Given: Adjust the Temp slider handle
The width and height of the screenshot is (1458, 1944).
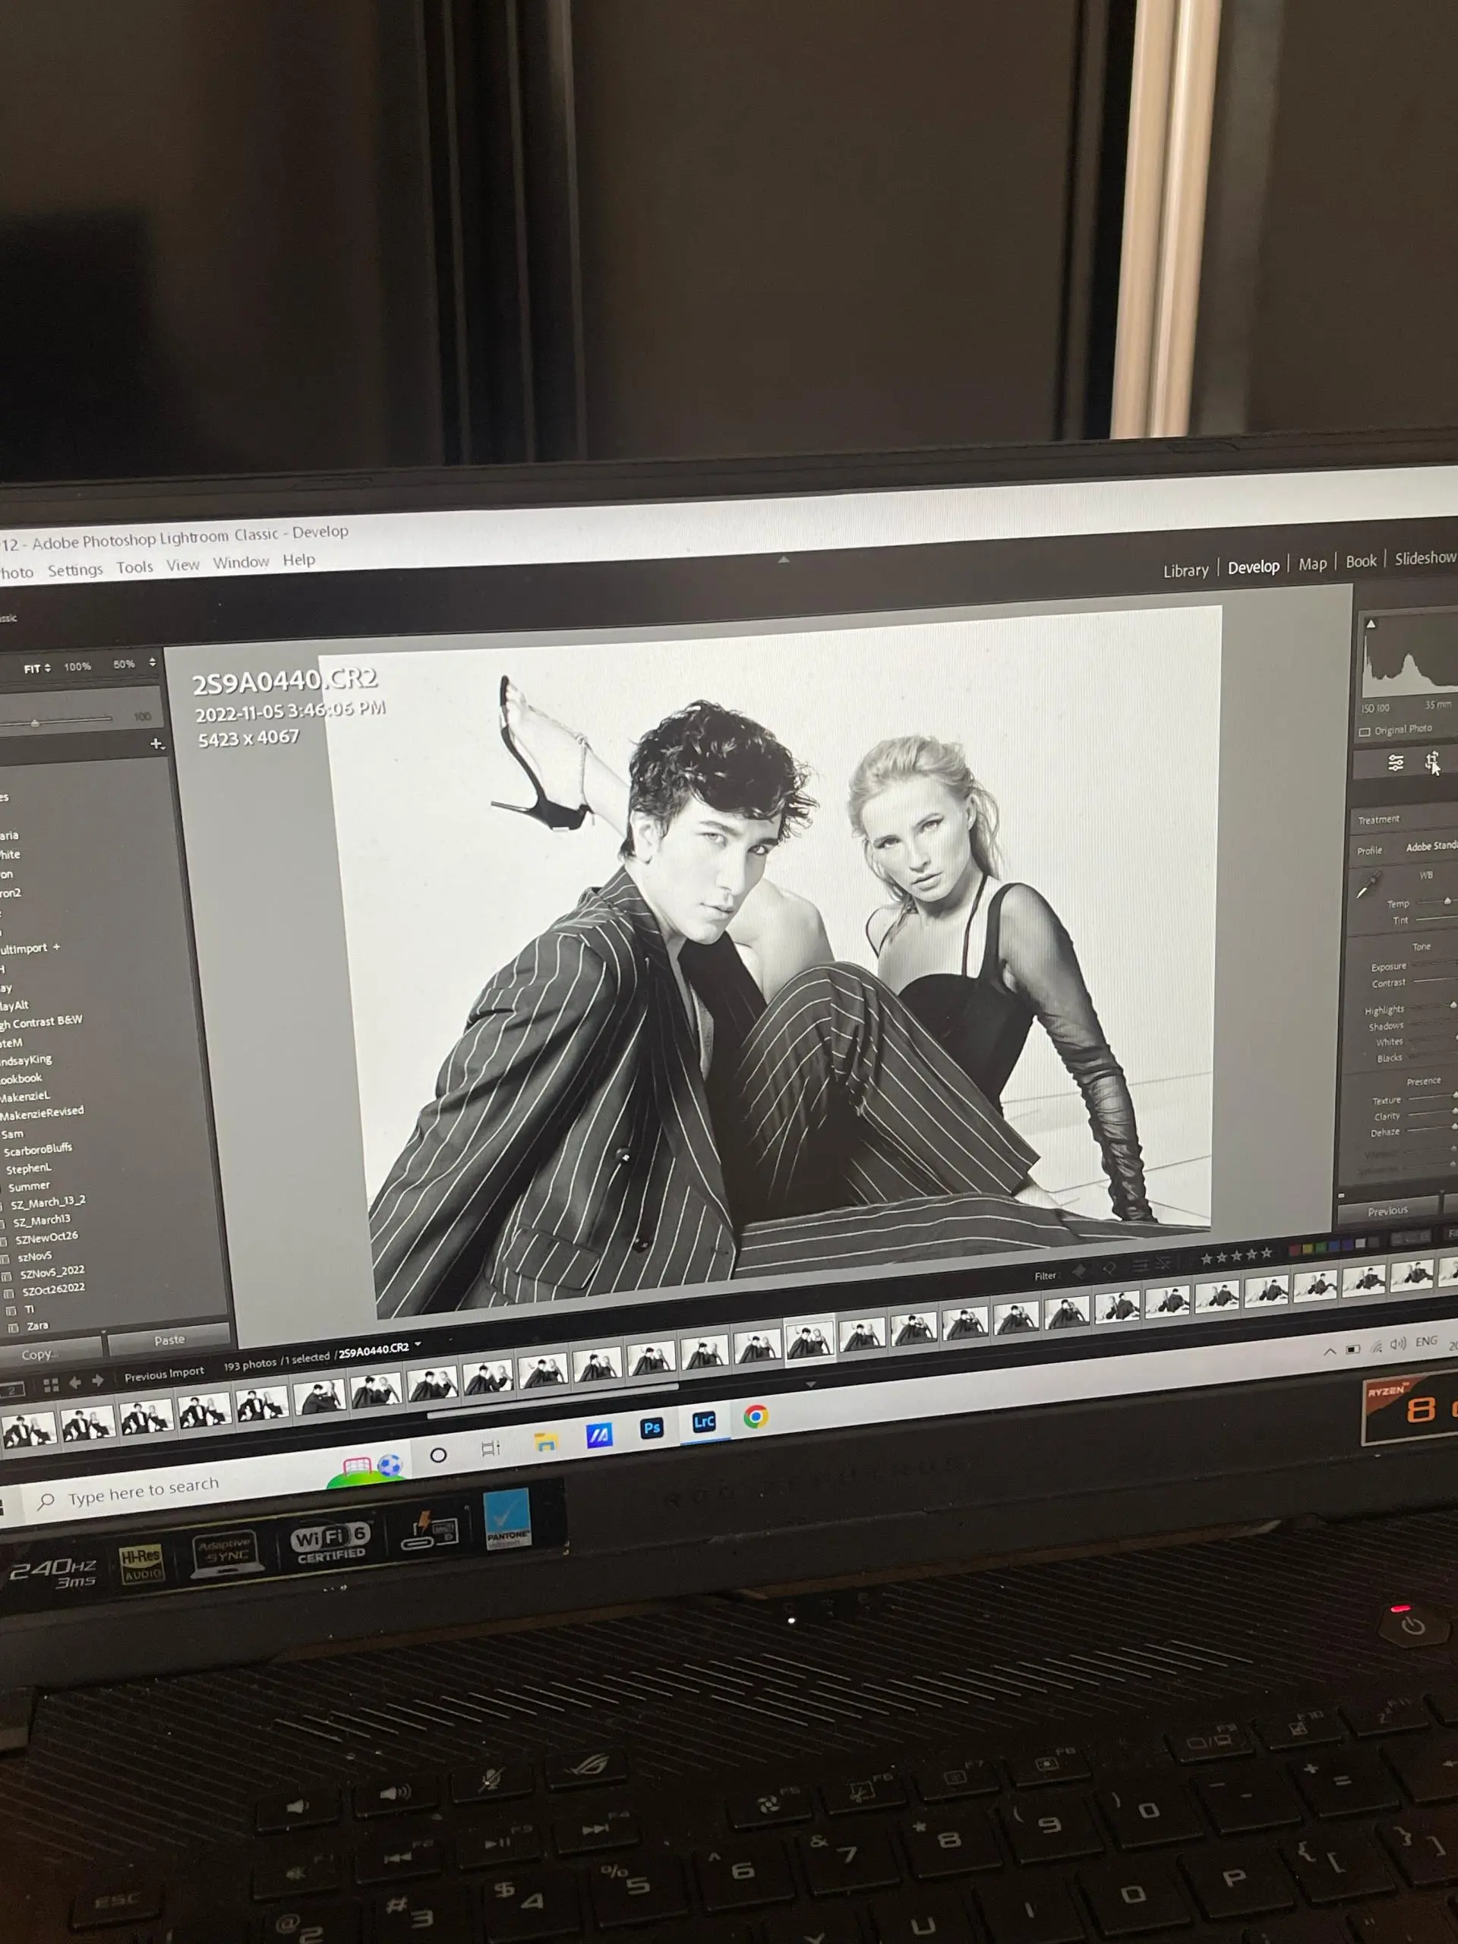Looking at the screenshot, I should coord(1447,901).
